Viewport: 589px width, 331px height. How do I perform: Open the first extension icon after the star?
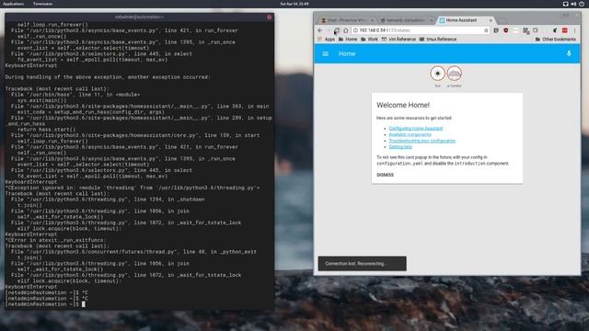coord(496,30)
